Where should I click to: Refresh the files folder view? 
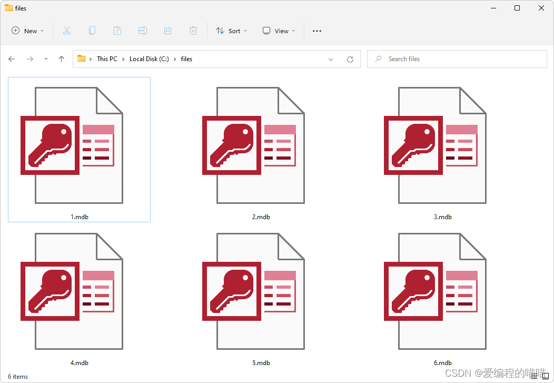tap(350, 60)
